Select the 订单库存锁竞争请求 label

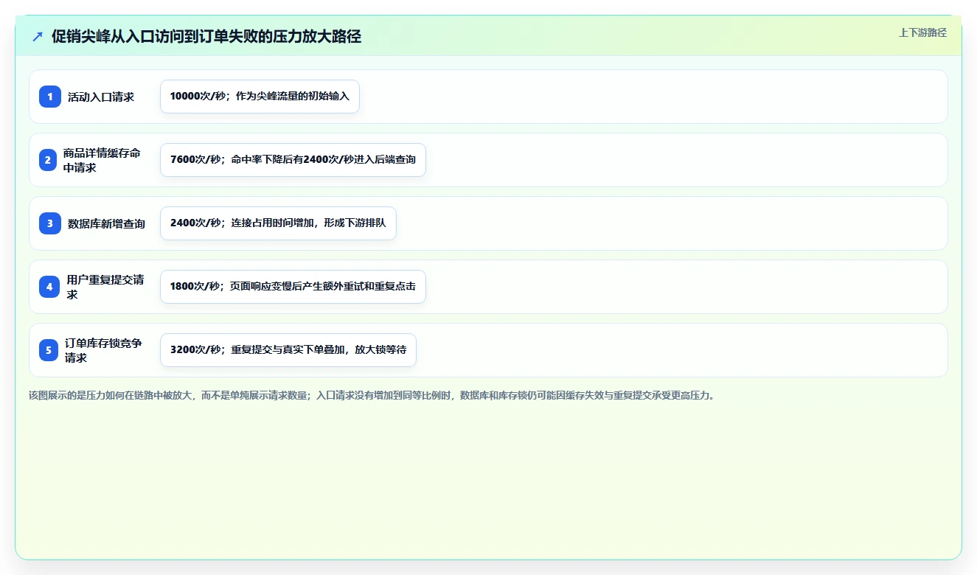[x=103, y=350]
